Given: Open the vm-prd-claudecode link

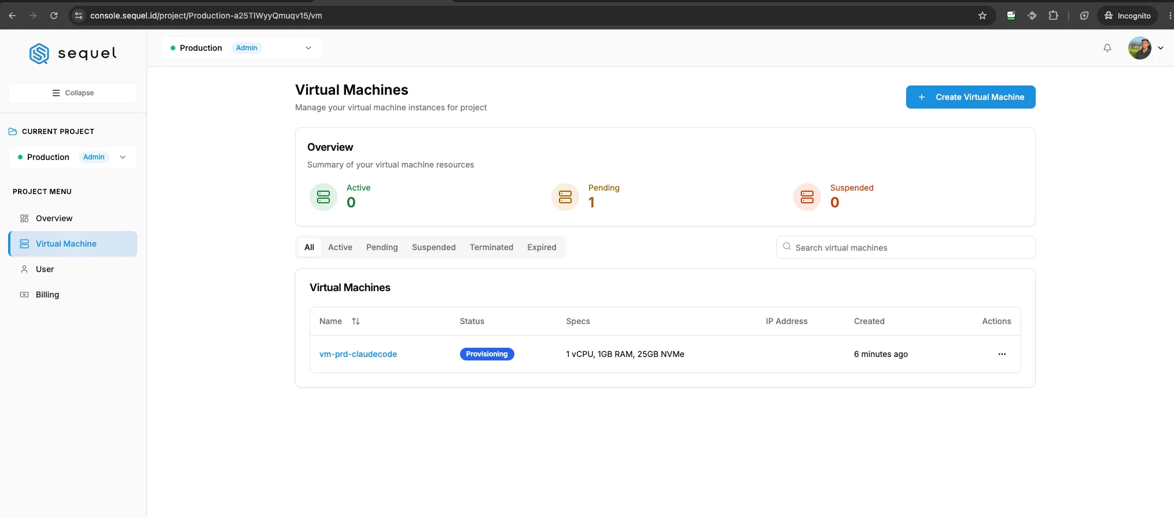Looking at the screenshot, I should tap(358, 354).
